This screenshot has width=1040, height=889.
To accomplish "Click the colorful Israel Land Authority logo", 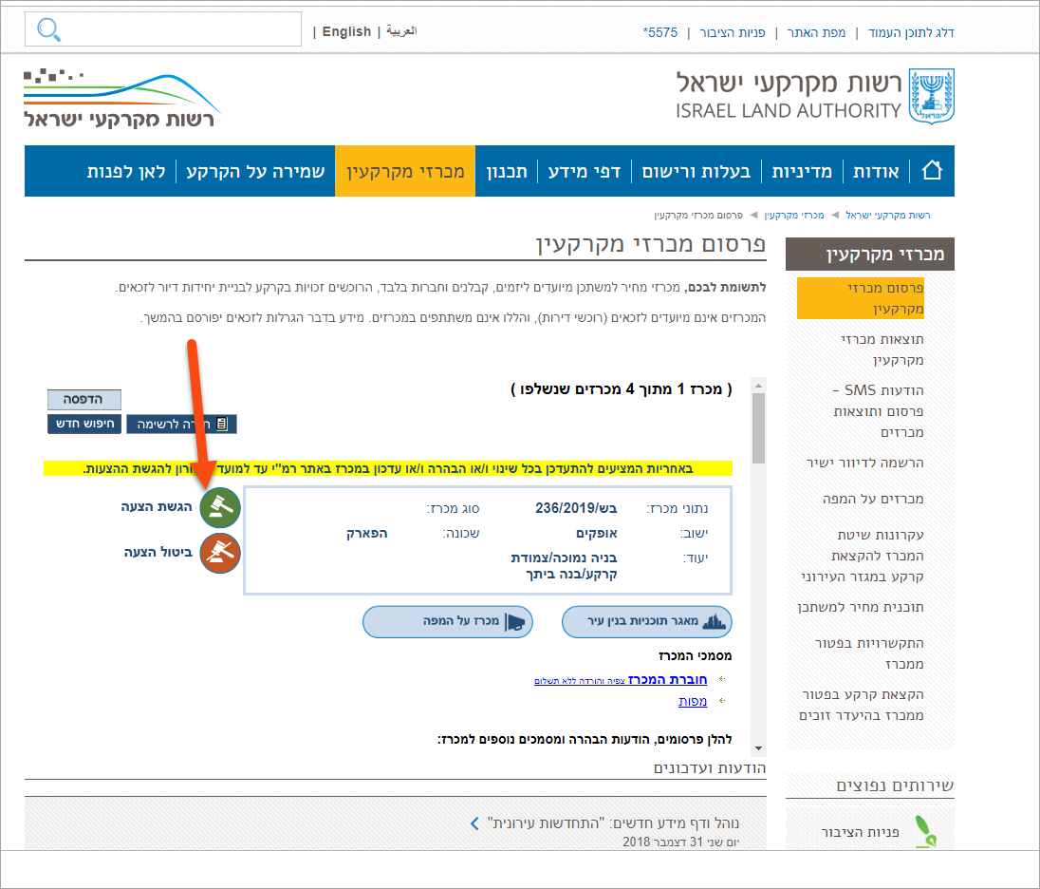I will (121, 99).
